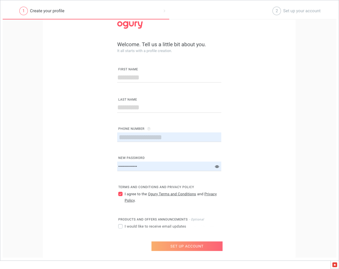Click the Optional label next to products announcements
The image size is (339, 269).
pyautogui.click(x=197, y=219)
